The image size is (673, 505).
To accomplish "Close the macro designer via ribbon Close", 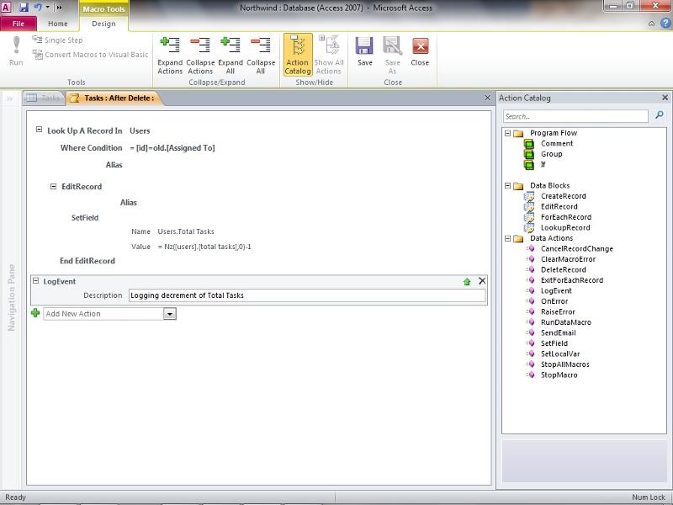I will [420, 51].
